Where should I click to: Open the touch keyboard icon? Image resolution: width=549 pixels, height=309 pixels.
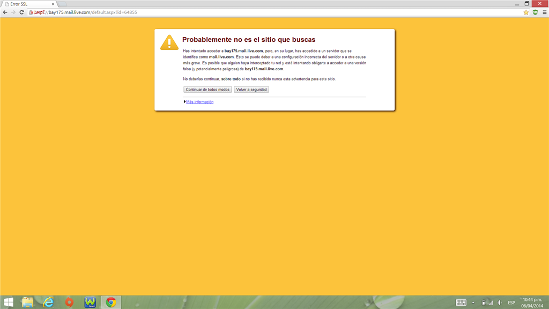coord(461,303)
